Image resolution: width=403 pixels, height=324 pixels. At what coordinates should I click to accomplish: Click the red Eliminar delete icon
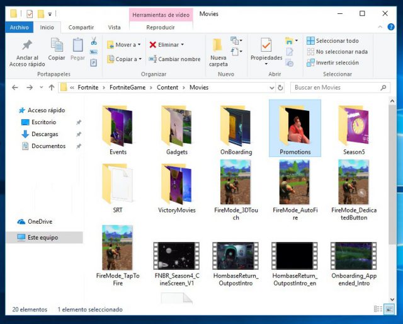pyautogui.click(x=153, y=45)
